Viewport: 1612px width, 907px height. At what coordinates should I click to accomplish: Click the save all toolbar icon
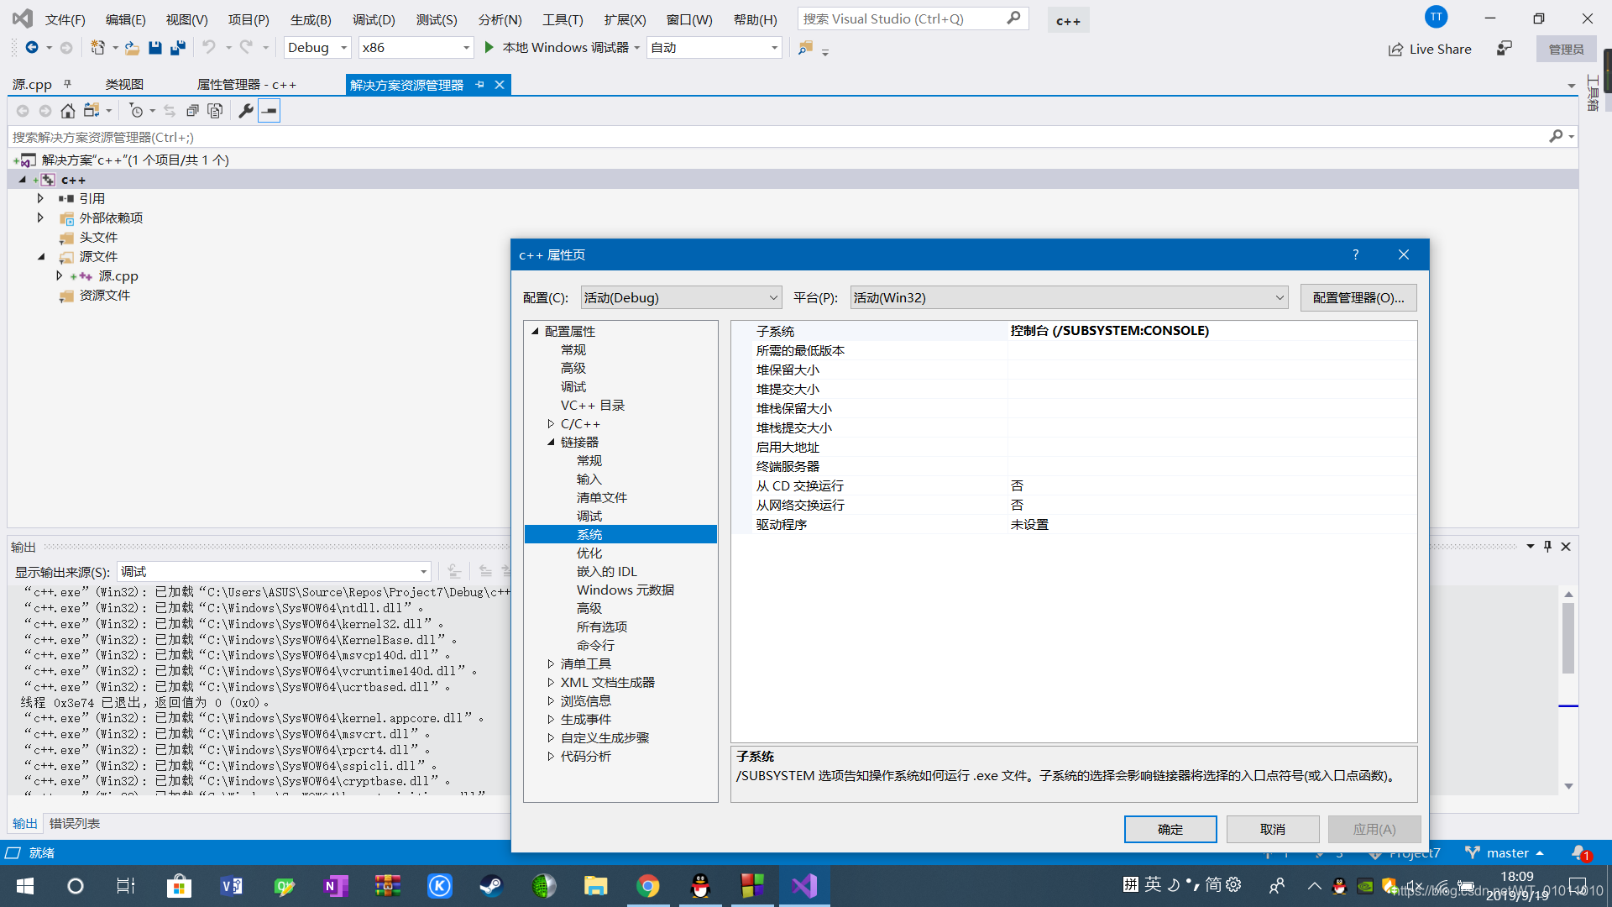(178, 48)
